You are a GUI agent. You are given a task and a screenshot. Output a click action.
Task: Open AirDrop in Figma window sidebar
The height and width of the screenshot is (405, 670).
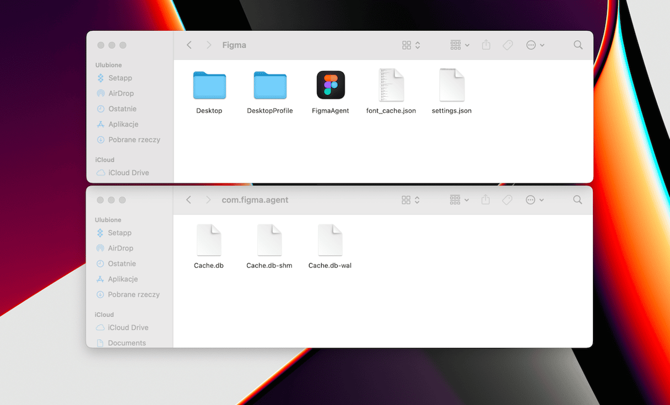coord(121,94)
